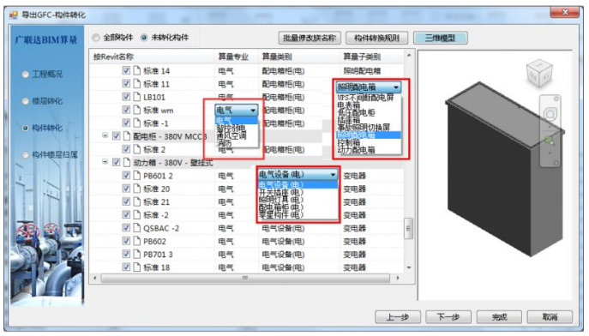Click the file icon beside 标准 21
Viewport: 589px width, 336px height.
pos(136,201)
